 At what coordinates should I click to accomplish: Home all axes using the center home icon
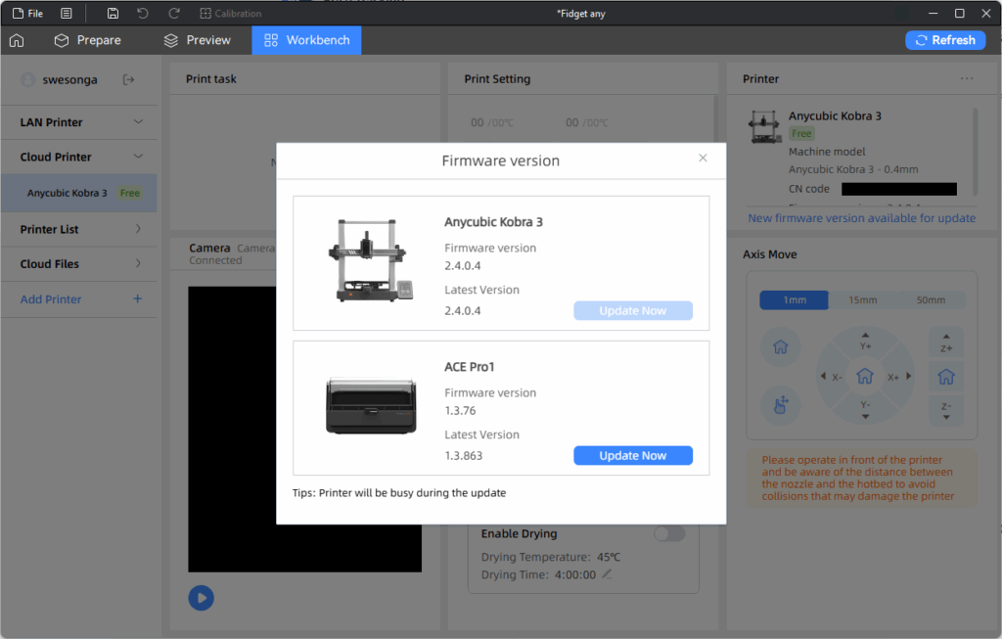[x=865, y=376]
